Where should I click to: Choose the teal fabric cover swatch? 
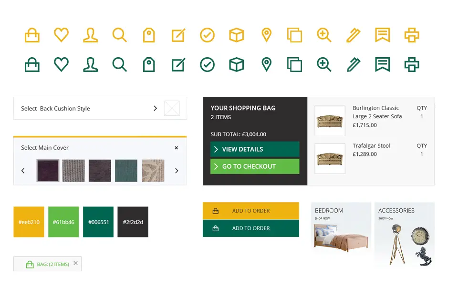[x=126, y=171]
